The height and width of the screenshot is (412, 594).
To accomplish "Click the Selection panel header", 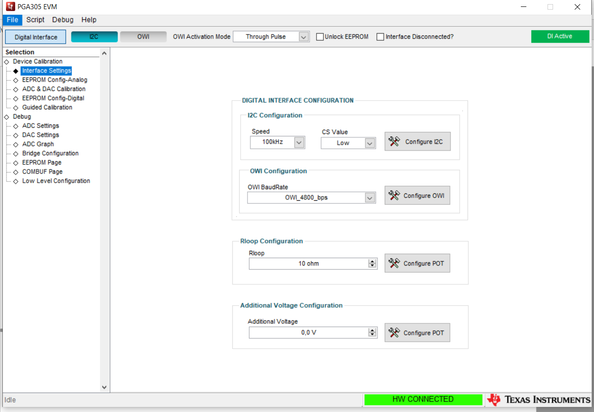I will pos(20,52).
